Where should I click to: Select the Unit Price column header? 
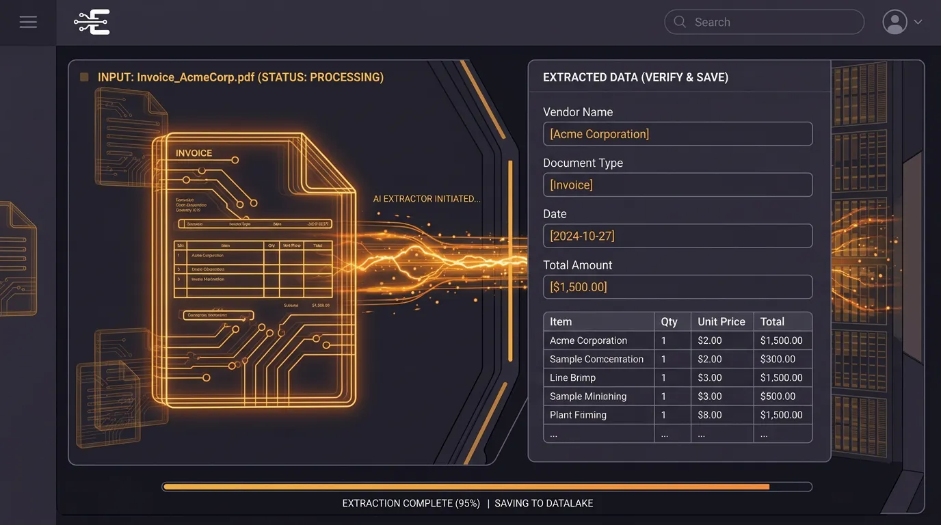pos(721,321)
